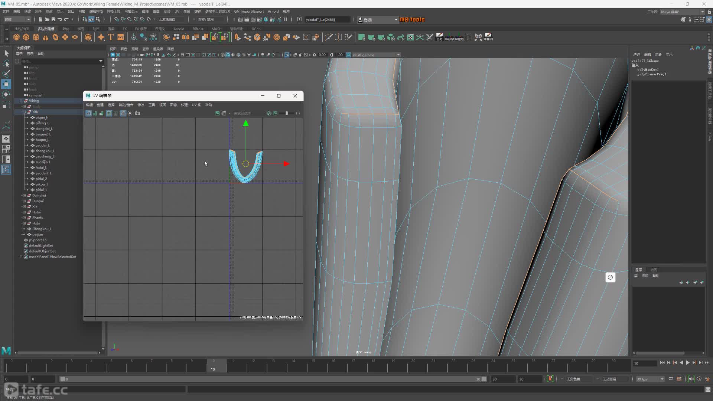Image resolution: width=713 pixels, height=401 pixels.
Task: Expand the Dunpai group in the Outliner
Action: [x=24, y=201]
